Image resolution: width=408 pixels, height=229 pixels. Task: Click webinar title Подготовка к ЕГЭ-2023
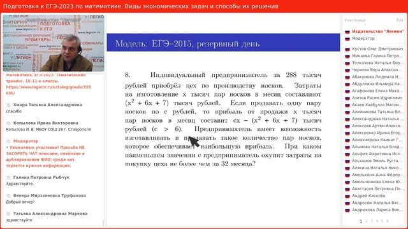140,6
